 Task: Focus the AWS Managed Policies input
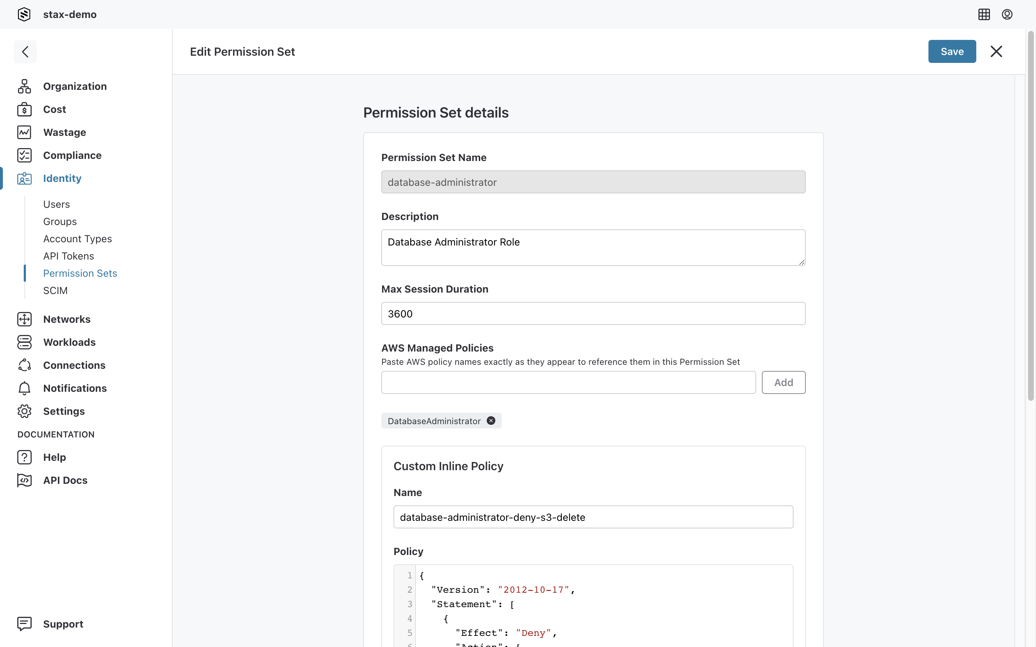pos(568,382)
